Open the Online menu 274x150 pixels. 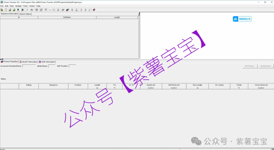point(32,6)
